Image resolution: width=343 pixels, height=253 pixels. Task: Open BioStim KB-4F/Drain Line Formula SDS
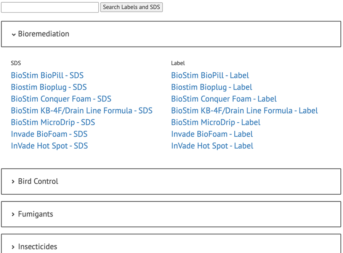(82, 111)
